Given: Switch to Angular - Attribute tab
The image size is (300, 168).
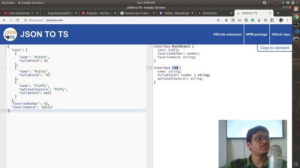Looking at the screenshot, I should (x=98, y=13).
